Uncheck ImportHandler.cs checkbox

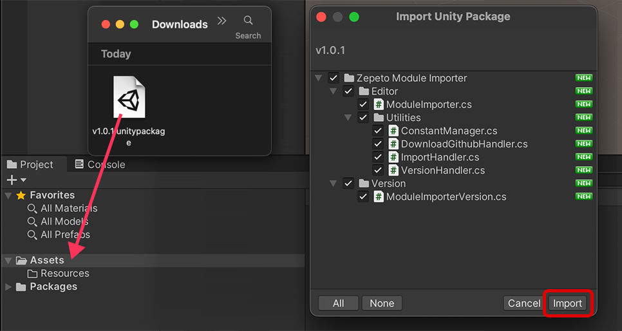pos(377,156)
